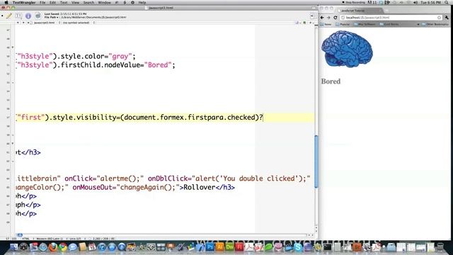Screen dimensions: 453x255
Task: Open the Edit menu
Action: coord(52,2)
